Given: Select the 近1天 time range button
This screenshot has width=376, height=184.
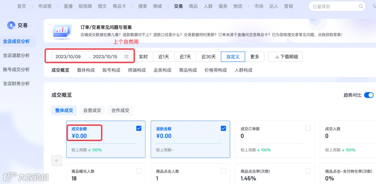Looking at the screenshot, I should (x=164, y=57).
